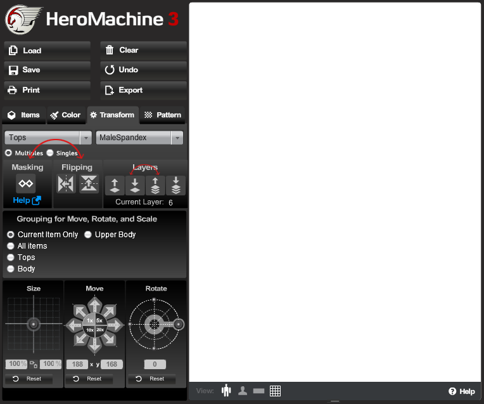
Task: Reset the Move position
Action: coord(89,379)
